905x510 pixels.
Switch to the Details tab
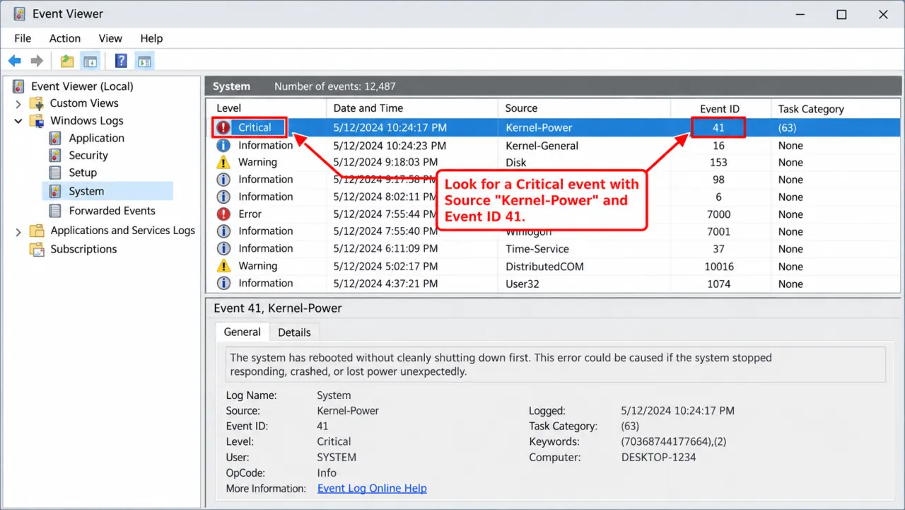tap(294, 332)
